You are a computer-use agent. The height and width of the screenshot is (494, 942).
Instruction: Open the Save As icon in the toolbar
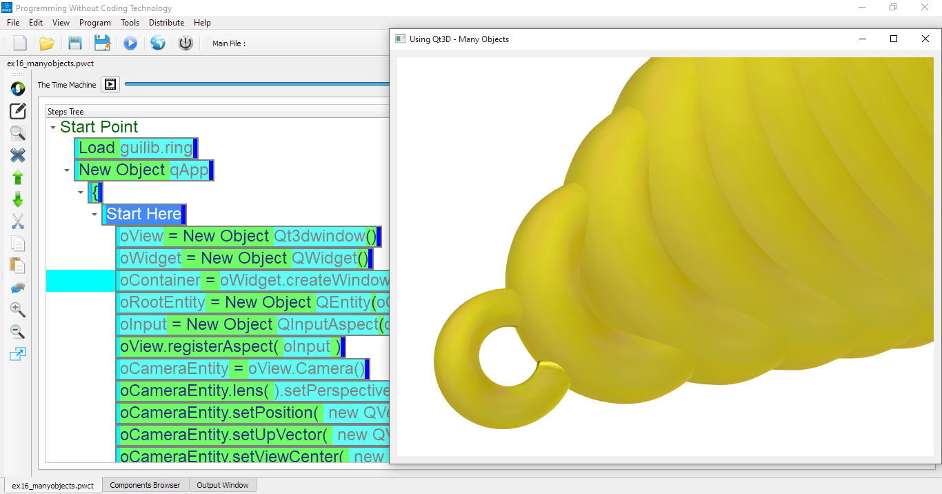click(x=103, y=43)
